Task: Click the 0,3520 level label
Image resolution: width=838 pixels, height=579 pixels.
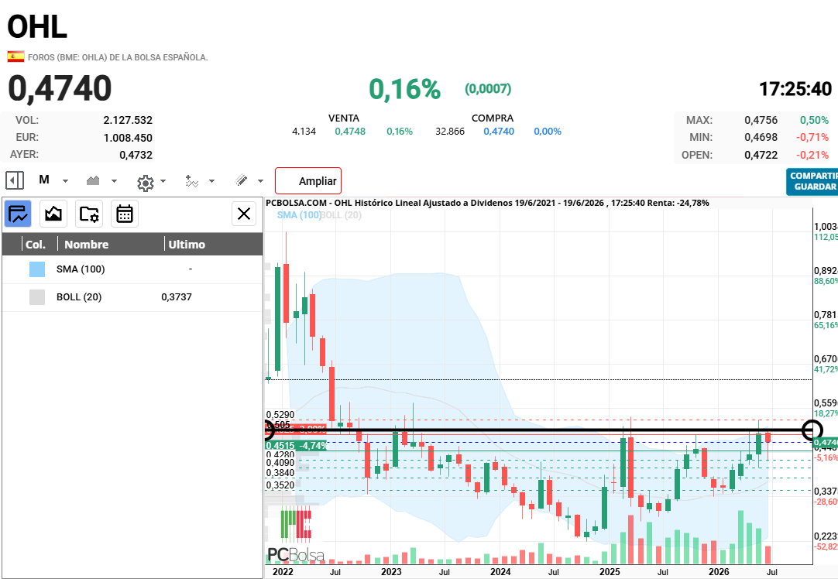Action: tap(280, 485)
